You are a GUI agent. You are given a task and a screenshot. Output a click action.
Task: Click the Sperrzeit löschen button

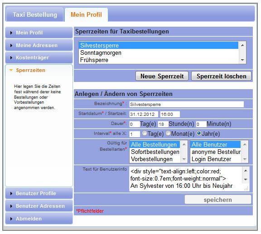tap(222, 76)
